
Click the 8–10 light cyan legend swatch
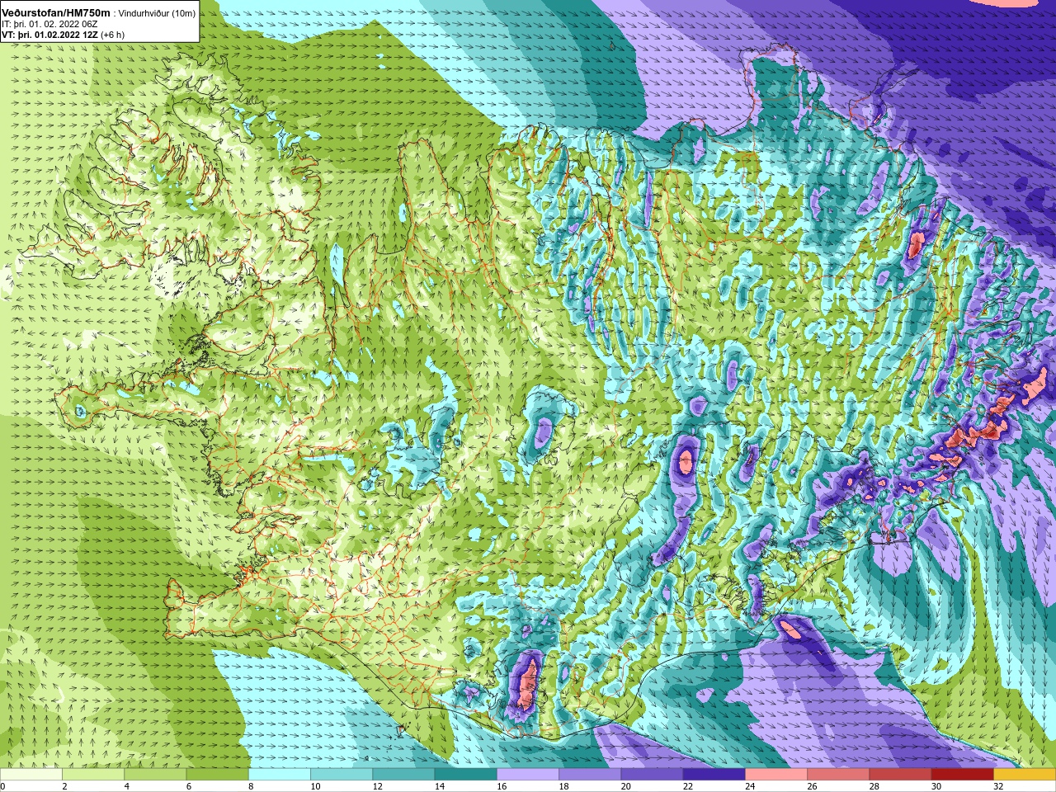click(280, 775)
